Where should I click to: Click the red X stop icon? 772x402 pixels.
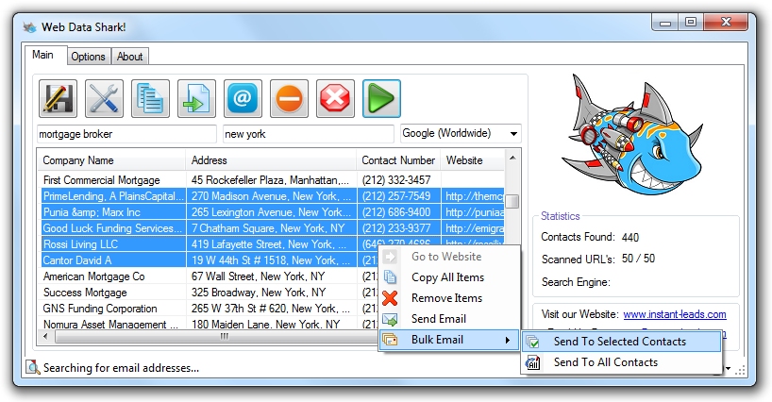(336, 98)
